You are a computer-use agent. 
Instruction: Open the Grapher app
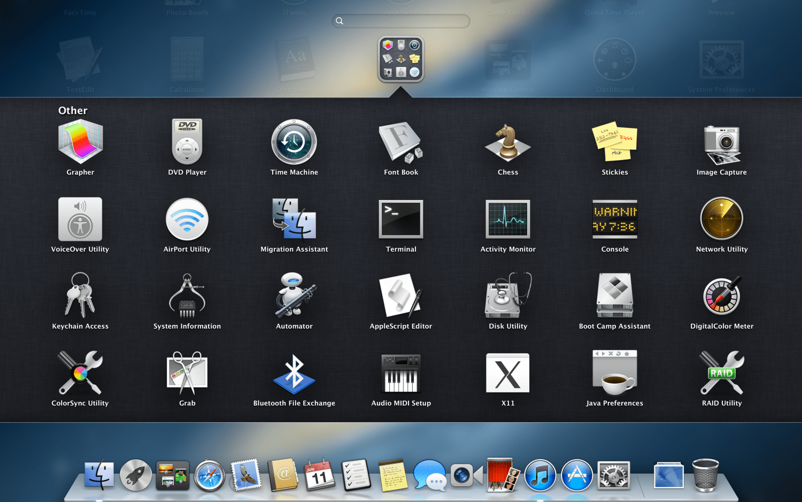coord(80,142)
